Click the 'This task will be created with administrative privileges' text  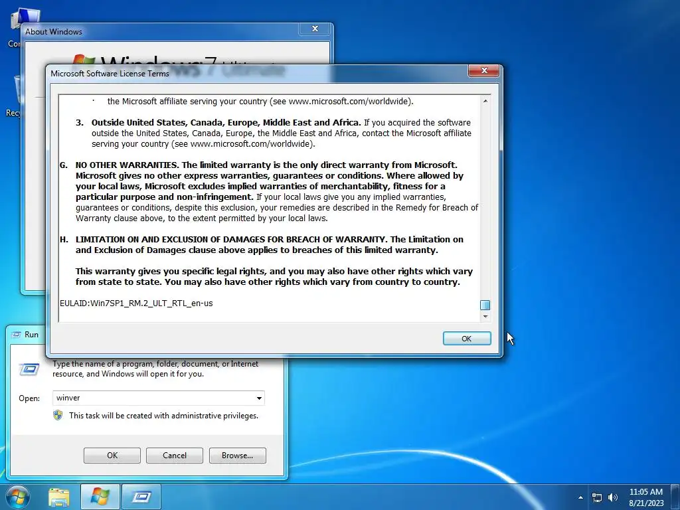pos(163,416)
